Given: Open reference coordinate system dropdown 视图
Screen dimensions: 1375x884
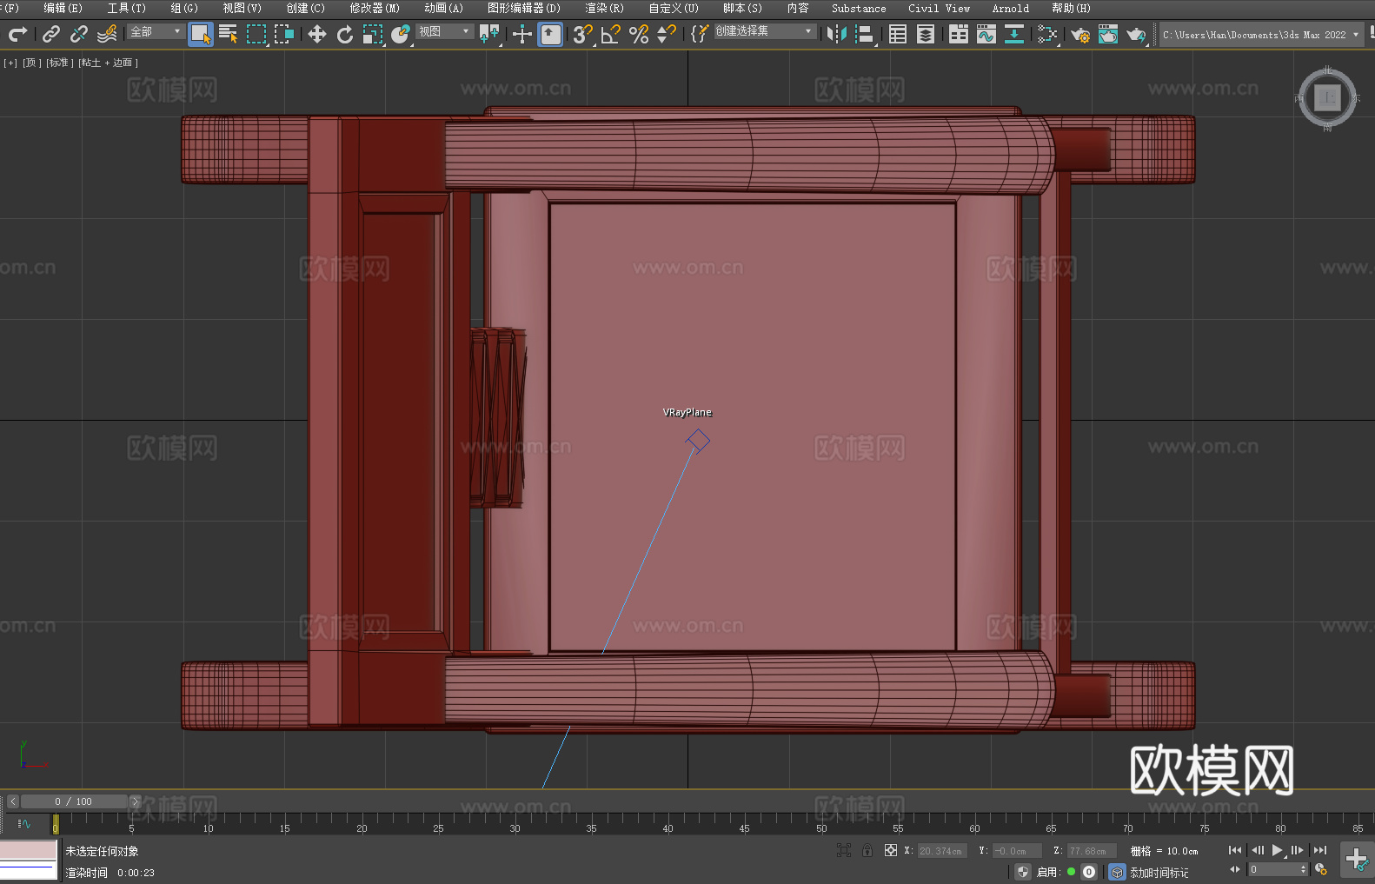Looking at the screenshot, I should pos(444,31).
